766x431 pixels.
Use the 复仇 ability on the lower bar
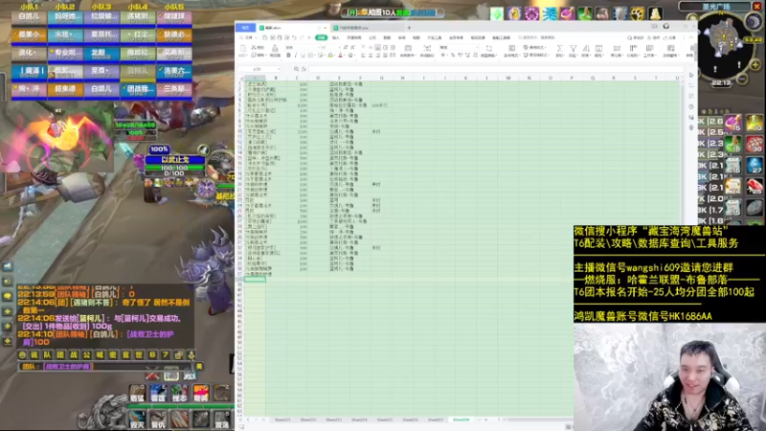tap(158, 420)
